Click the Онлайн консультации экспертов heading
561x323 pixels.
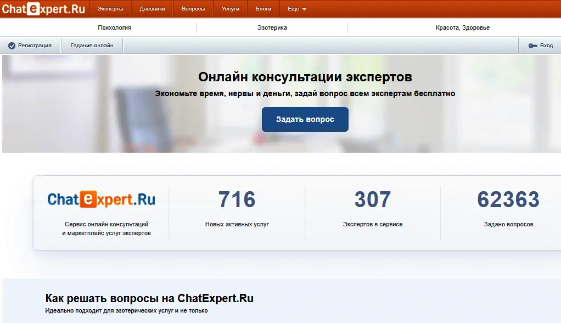[305, 77]
